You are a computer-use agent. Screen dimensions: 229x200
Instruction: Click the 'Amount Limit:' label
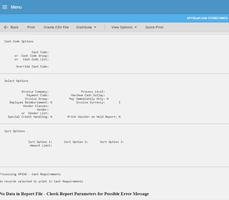tap(41, 145)
